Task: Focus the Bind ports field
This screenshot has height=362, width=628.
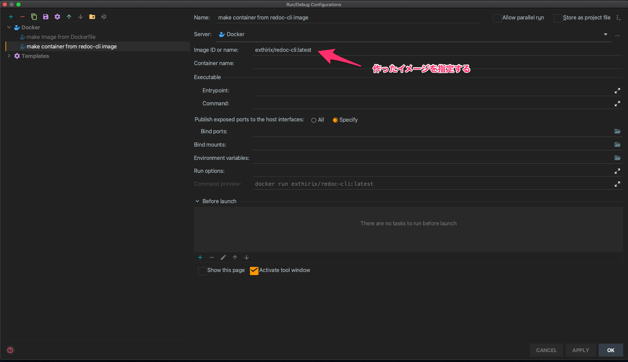Action: click(433, 132)
